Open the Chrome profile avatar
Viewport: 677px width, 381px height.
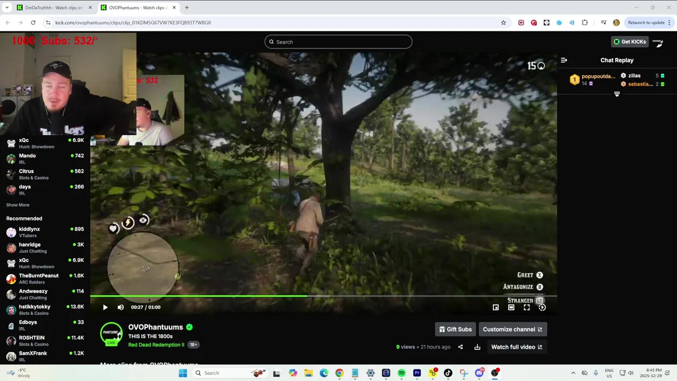pyautogui.click(x=616, y=23)
